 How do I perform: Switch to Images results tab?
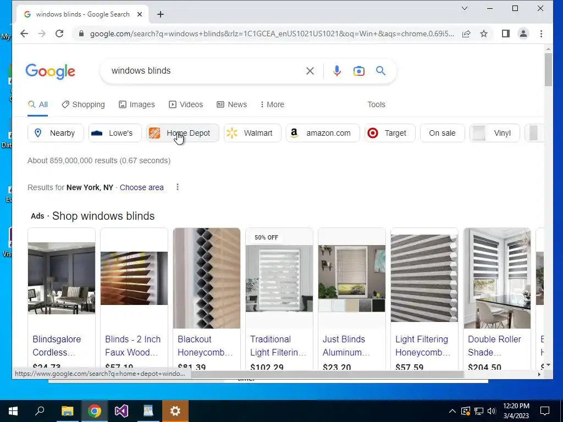coord(137,104)
